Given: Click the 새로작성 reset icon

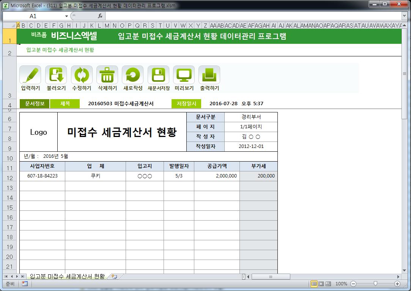Looking at the screenshot, I should point(132,75).
